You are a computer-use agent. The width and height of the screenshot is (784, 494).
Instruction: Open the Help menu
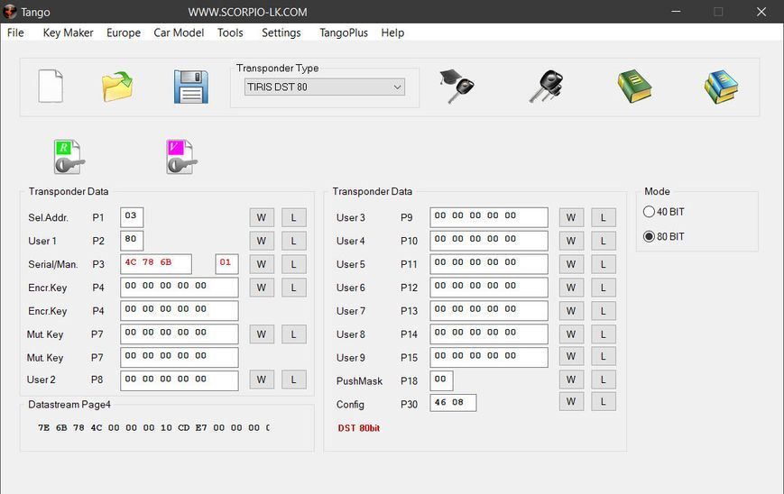[x=392, y=33]
